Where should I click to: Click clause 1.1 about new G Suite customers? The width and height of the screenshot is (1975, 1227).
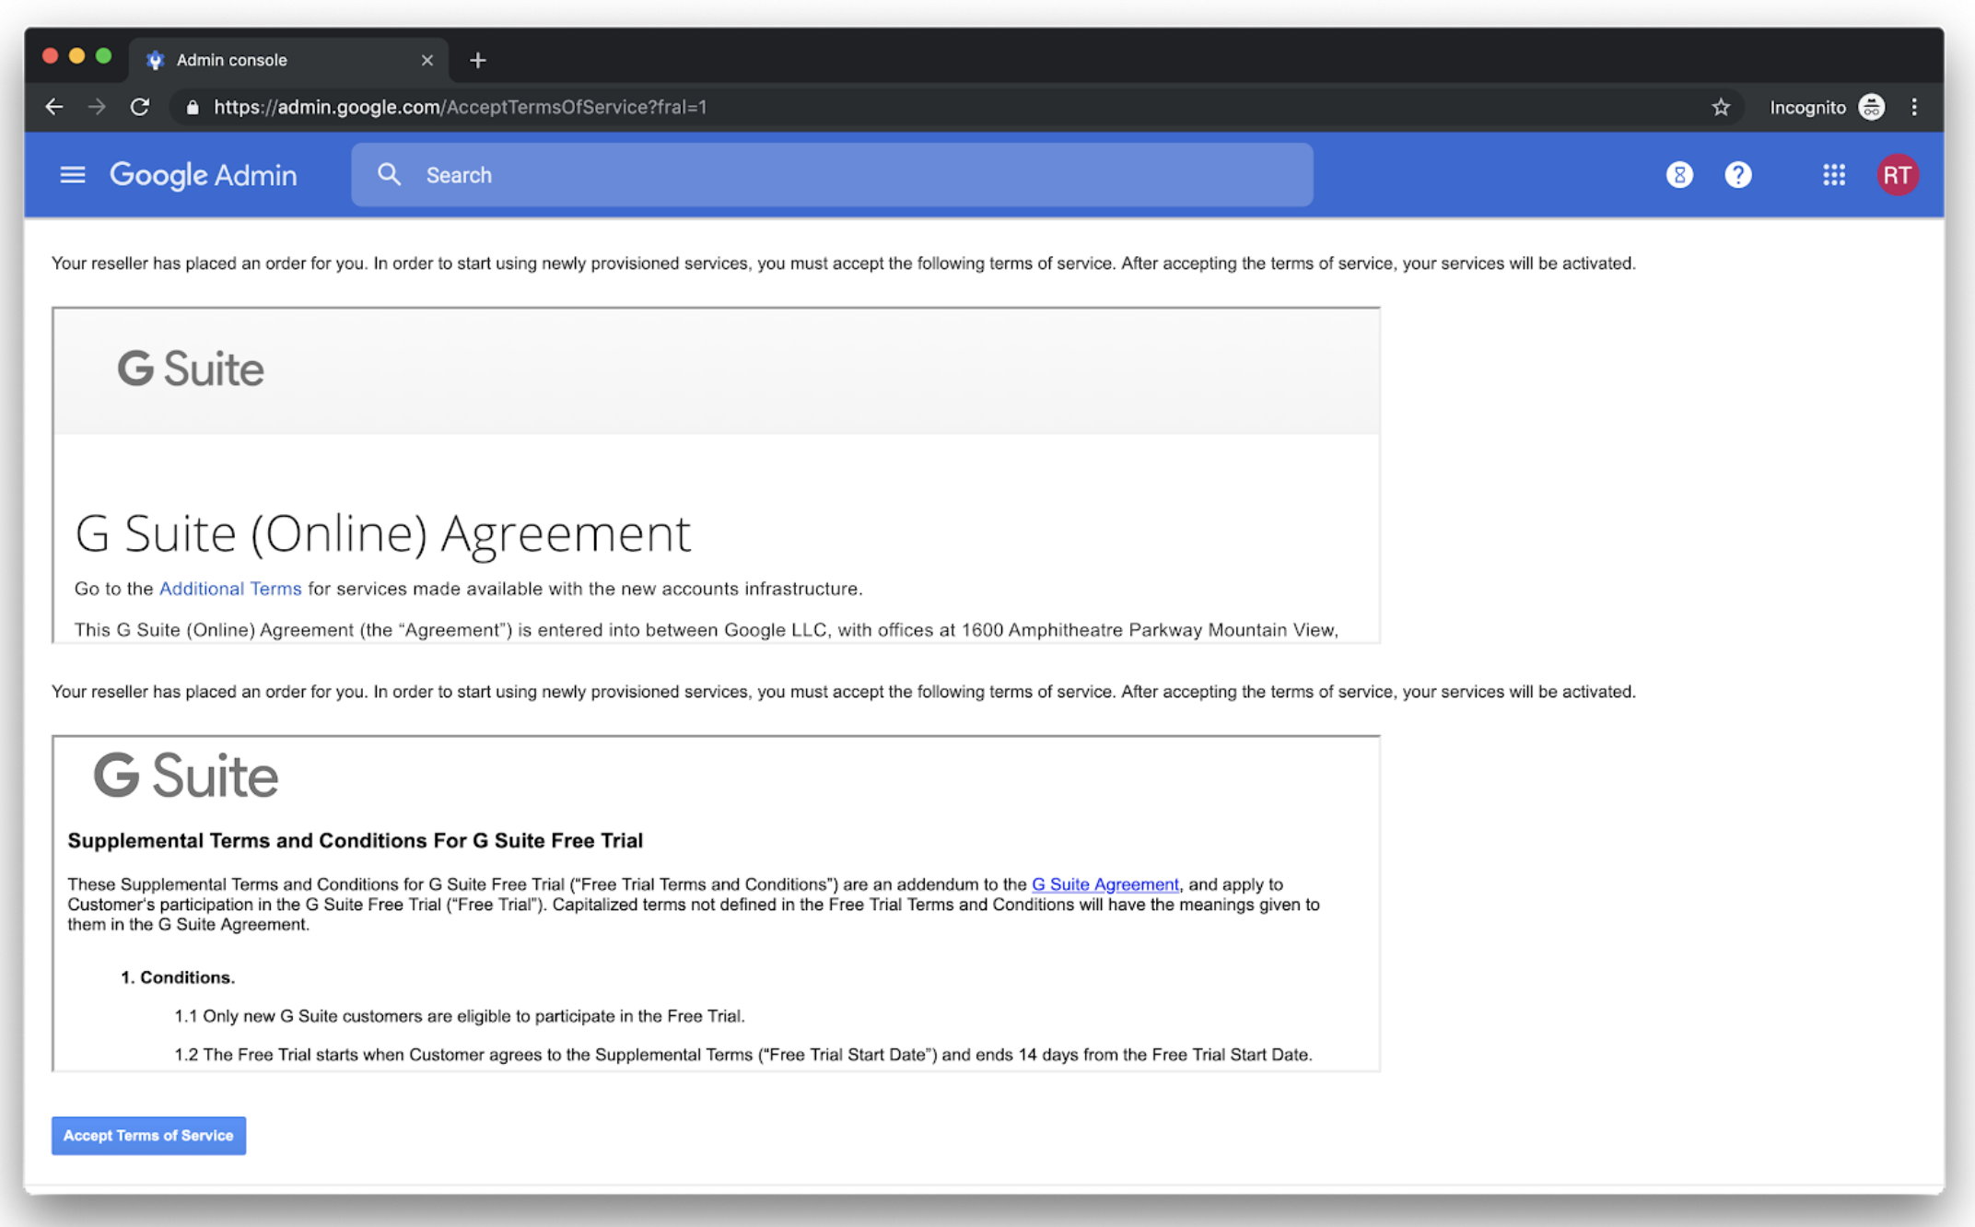(x=460, y=1016)
